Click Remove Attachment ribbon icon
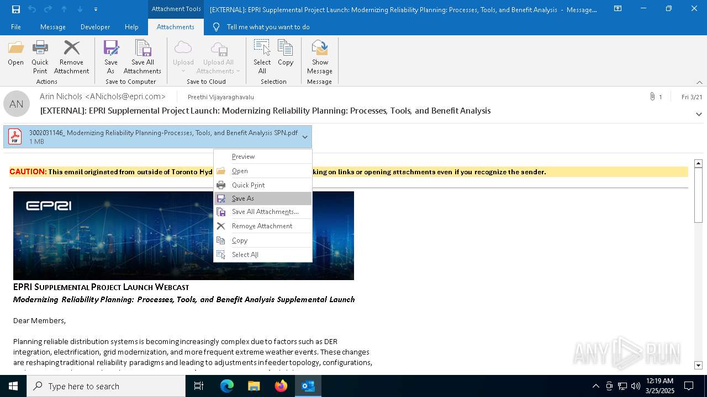707x397 pixels. click(71, 57)
